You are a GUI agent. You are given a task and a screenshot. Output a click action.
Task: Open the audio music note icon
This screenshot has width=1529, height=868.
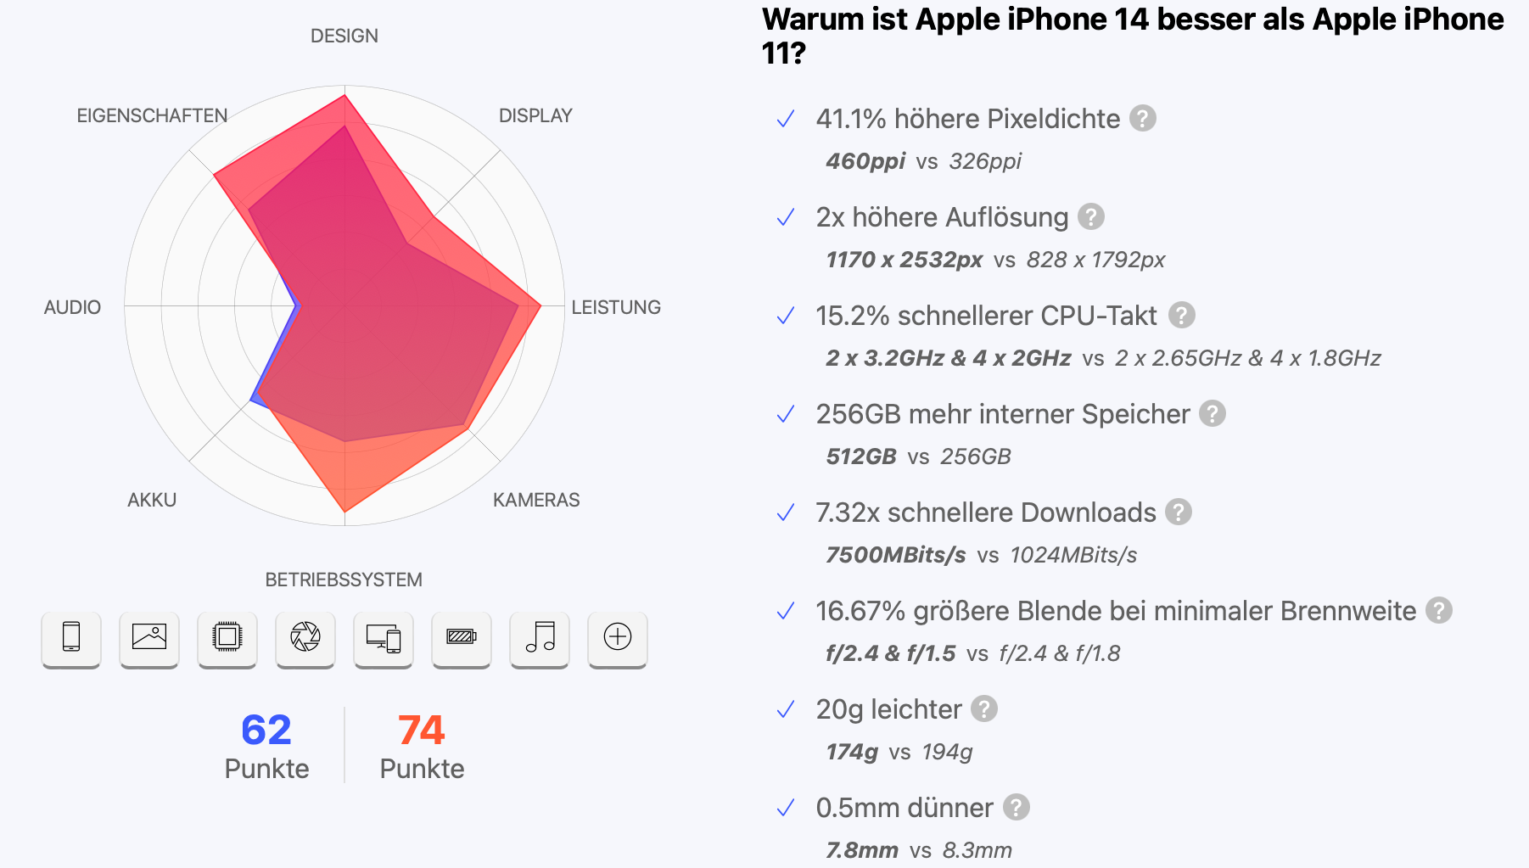pos(540,637)
